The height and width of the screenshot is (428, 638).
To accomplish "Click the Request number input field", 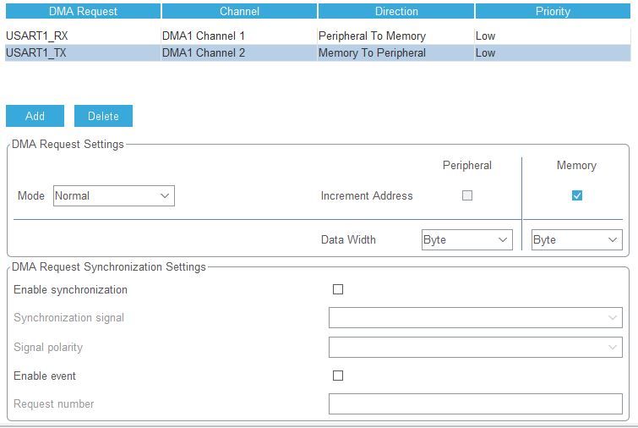I will click(x=475, y=404).
